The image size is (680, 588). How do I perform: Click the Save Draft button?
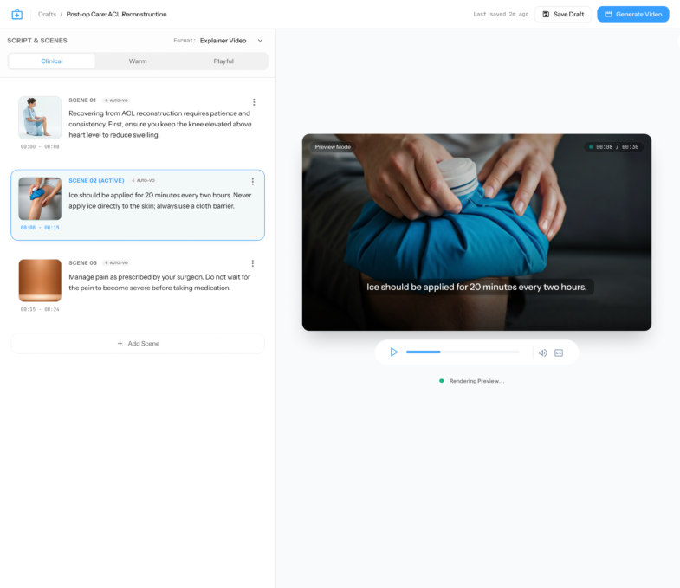click(x=563, y=14)
